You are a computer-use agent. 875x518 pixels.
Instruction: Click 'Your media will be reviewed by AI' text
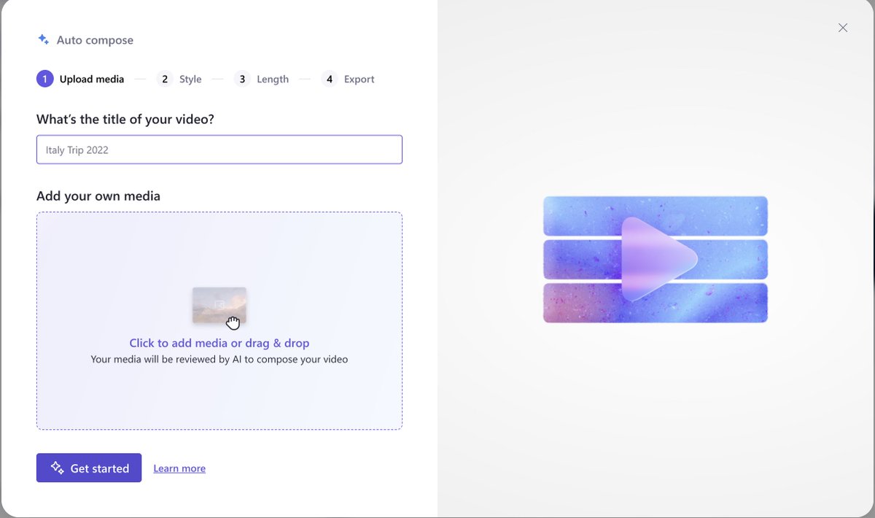click(x=219, y=359)
